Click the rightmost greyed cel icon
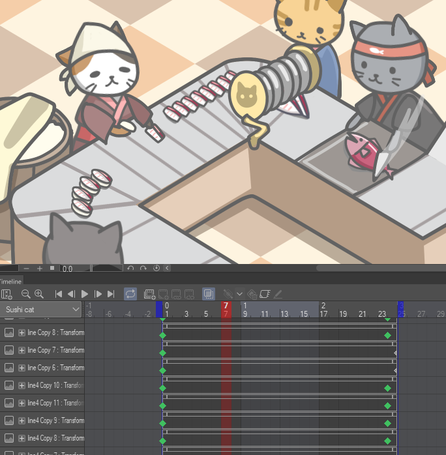Viewport: 446px width, 455px height. (x=190, y=294)
